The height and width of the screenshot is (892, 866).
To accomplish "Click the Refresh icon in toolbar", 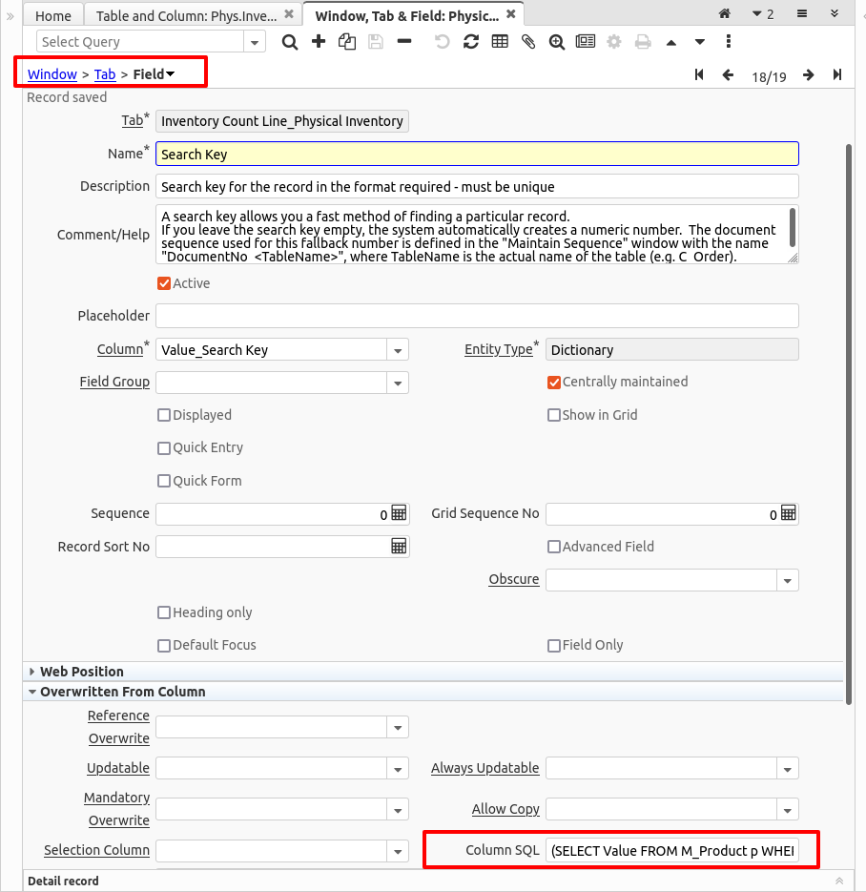I will click(471, 42).
